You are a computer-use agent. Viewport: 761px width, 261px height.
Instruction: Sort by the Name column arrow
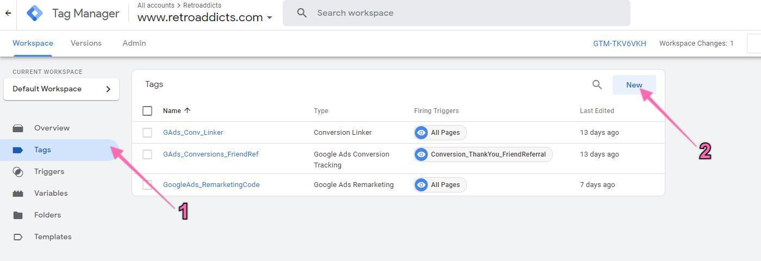(188, 110)
